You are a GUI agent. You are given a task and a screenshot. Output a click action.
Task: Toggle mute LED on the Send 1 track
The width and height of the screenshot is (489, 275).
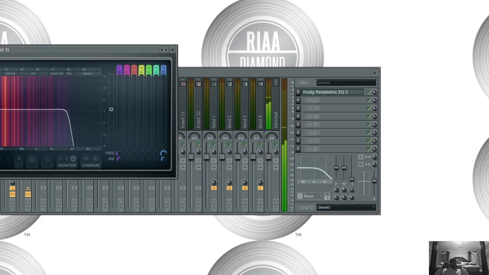point(214,144)
